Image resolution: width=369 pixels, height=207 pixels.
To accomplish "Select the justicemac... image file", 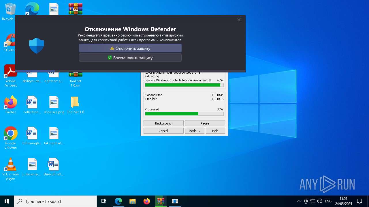I will (x=32, y=167).
